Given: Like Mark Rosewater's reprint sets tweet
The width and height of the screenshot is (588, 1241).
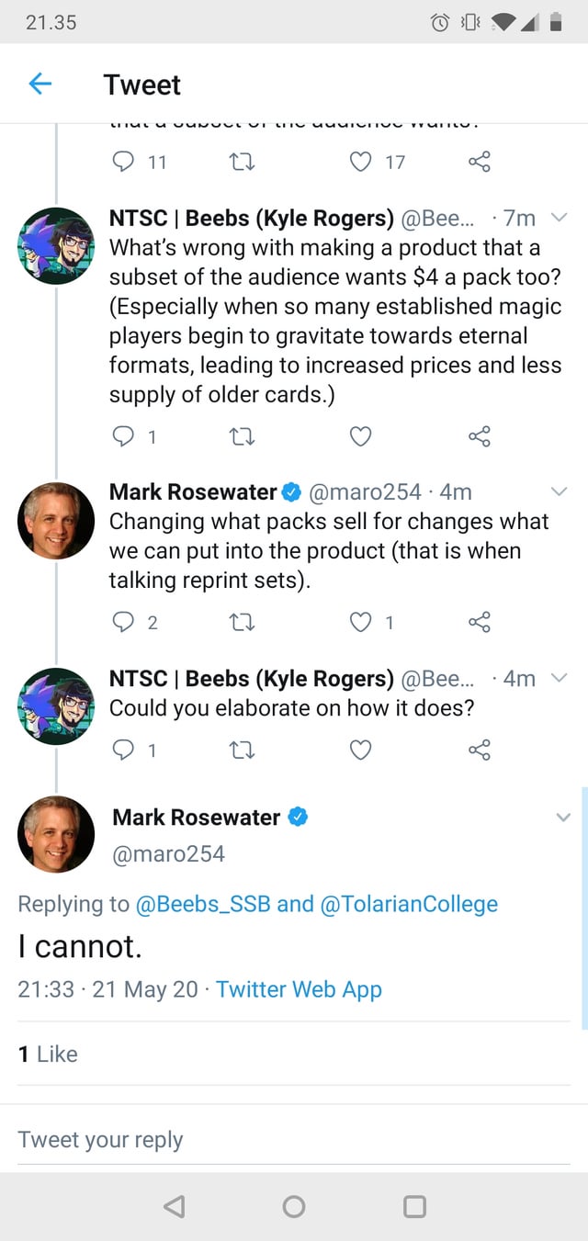Looking at the screenshot, I should pyautogui.click(x=361, y=622).
